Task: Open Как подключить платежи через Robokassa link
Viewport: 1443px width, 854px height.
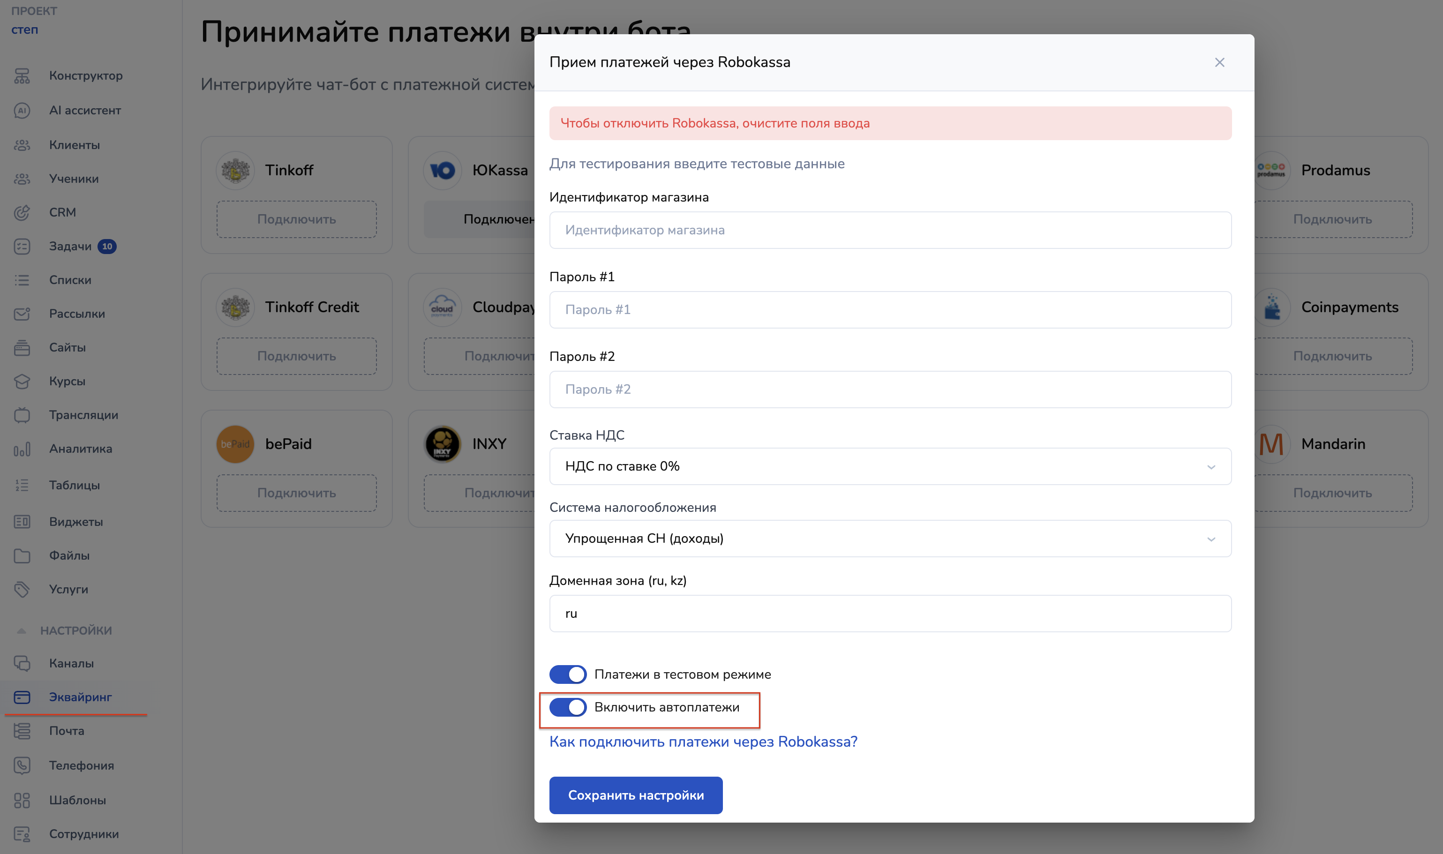Action: [703, 741]
